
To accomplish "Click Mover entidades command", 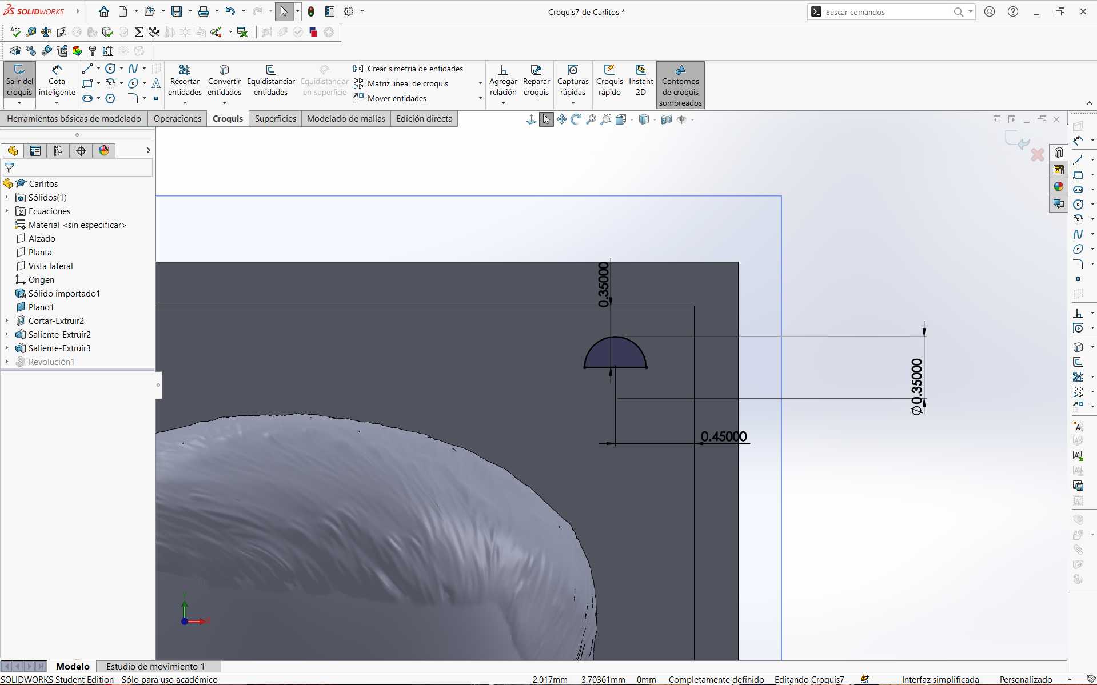I will coord(390,98).
